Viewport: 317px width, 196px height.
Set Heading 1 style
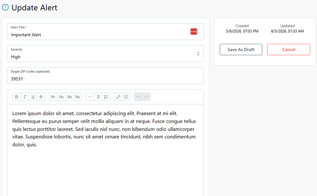(53, 97)
